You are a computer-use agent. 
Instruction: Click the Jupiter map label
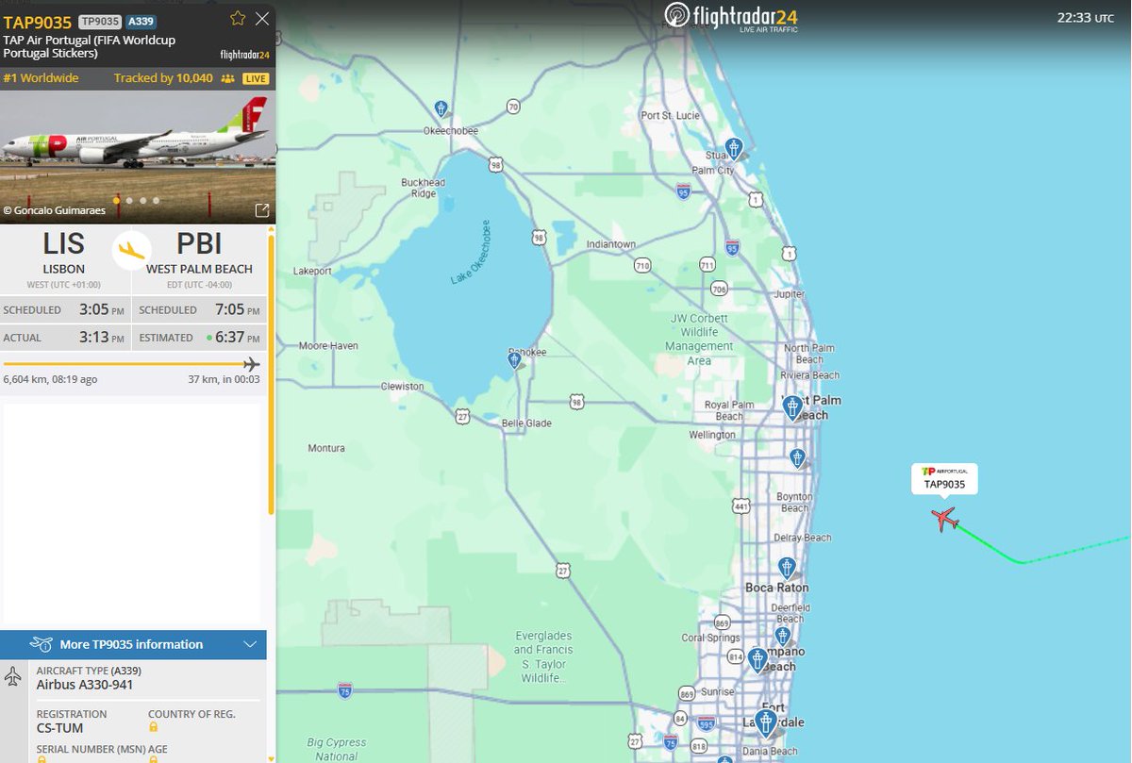pyautogui.click(x=789, y=294)
